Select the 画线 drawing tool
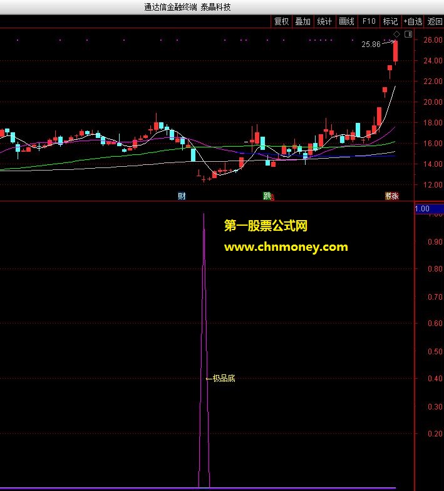 (346, 21)
